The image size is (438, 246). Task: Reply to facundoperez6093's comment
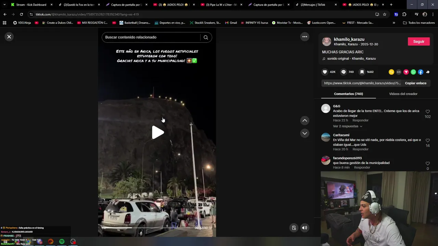coord(362,167)
